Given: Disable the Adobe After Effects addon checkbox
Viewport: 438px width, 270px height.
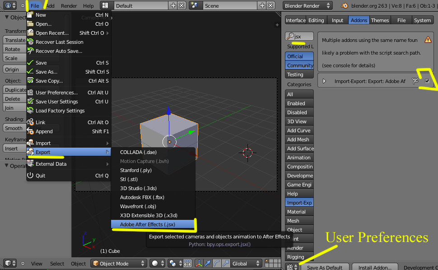Looking at the screenshot, I should click(427, 81).
